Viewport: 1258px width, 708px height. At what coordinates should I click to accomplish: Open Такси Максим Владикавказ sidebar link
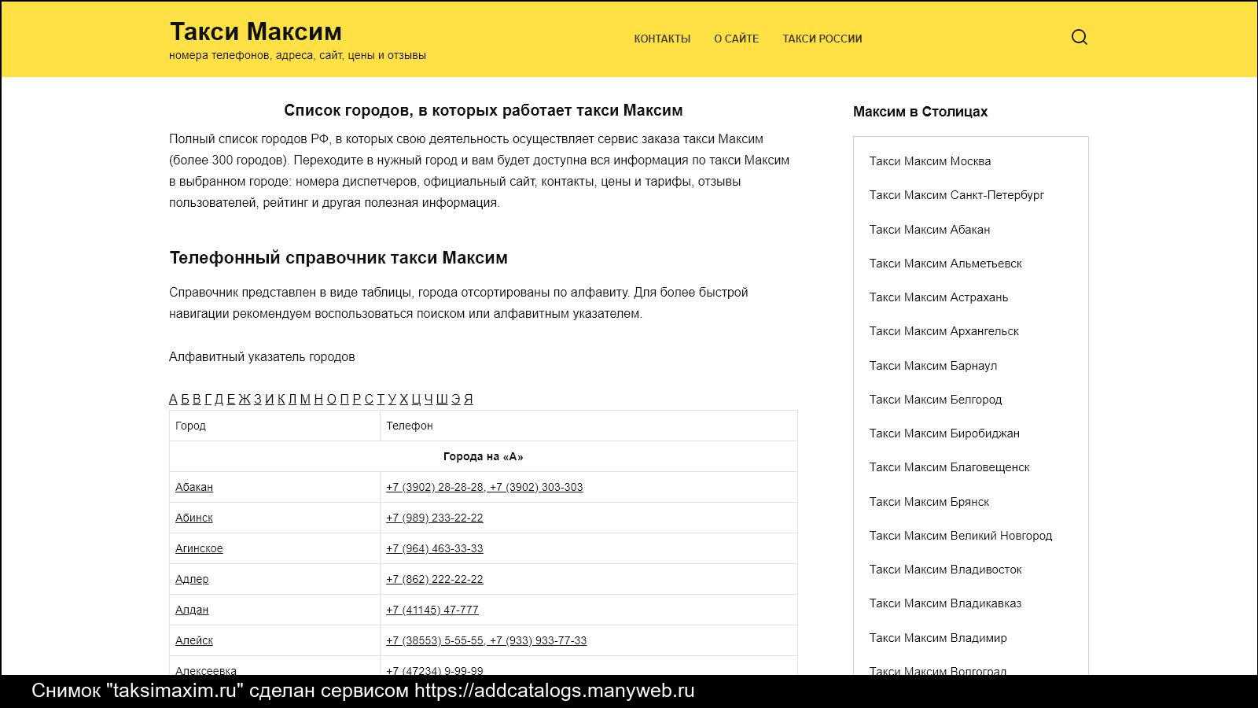(945, 603)
